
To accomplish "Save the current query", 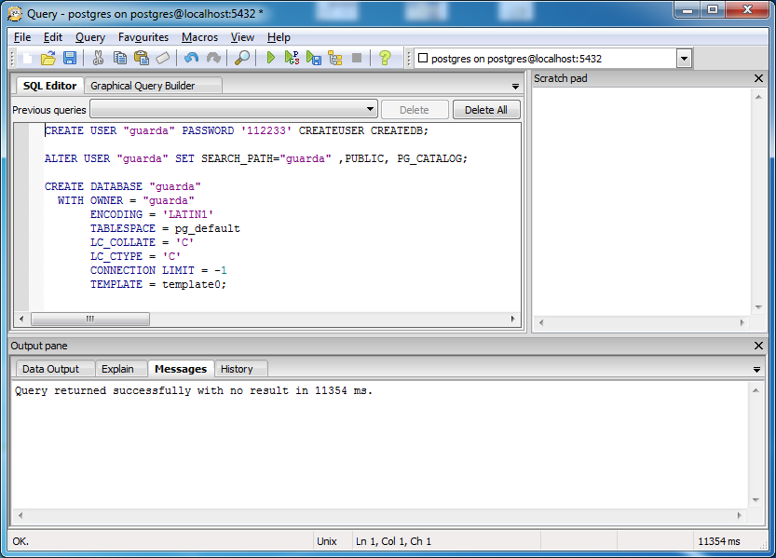I will click(70, 58).
